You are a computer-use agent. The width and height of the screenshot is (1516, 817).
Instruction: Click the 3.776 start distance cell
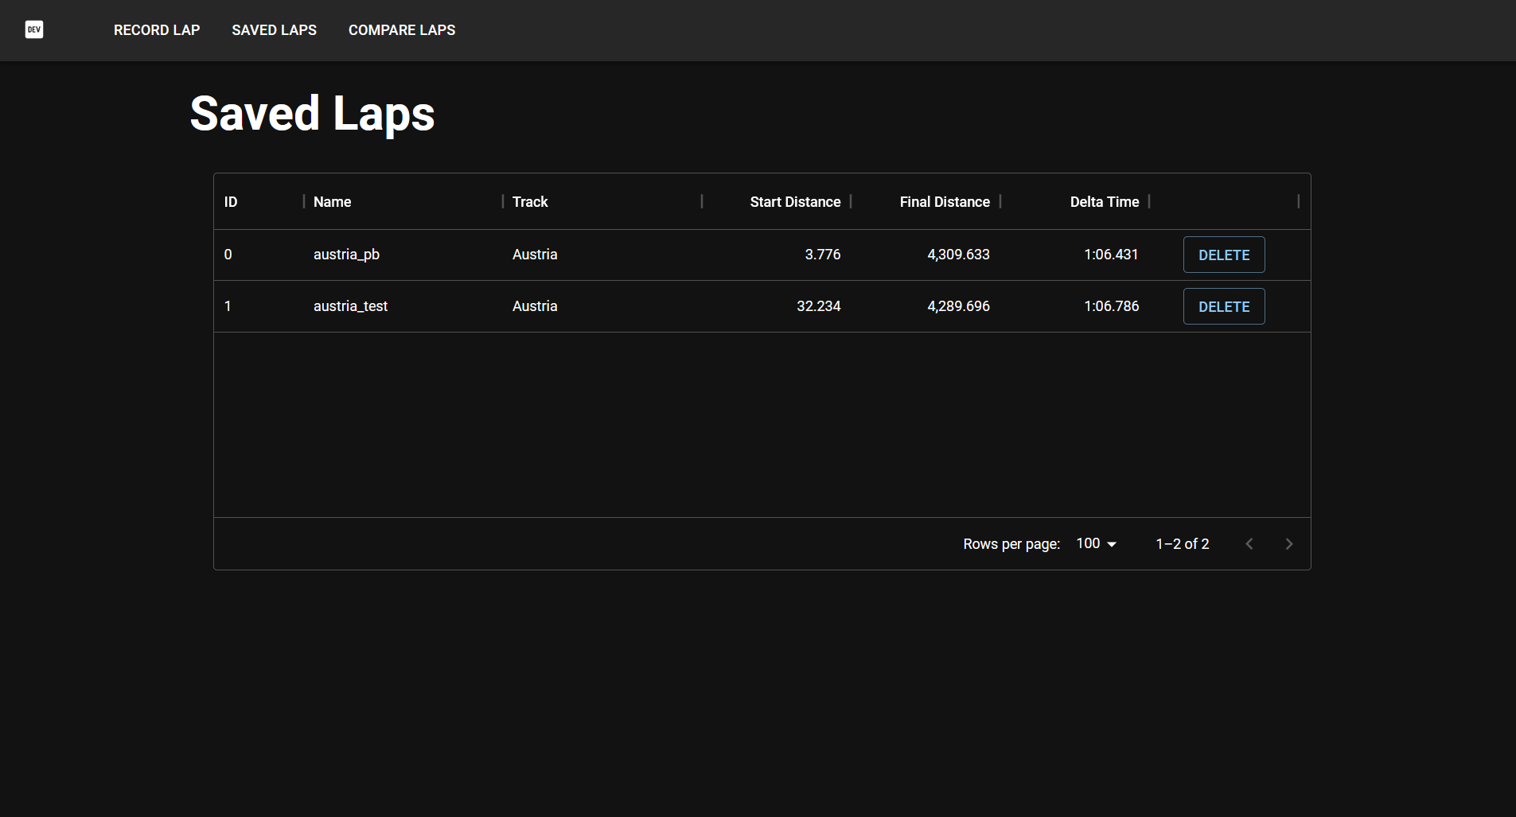(777, 255)
